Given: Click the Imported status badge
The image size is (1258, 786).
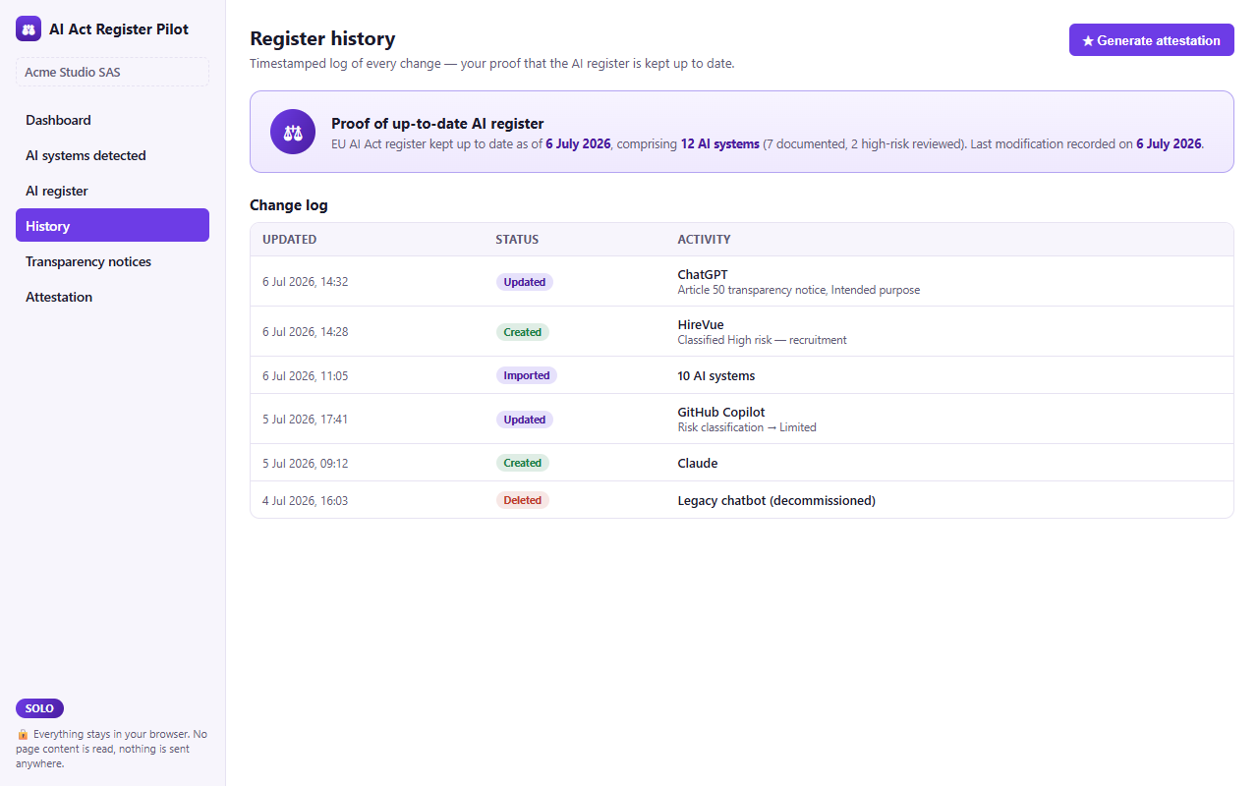Looking at the screenshot, I should (x=527, y=375).
